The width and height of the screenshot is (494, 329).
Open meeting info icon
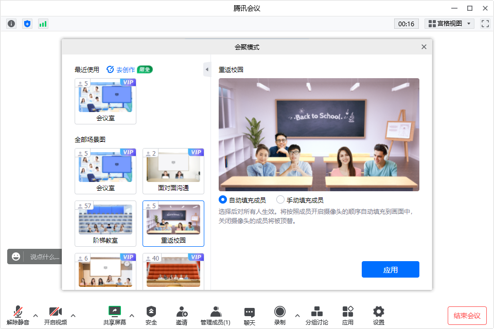pyautogui.click(x=11, y=24)
